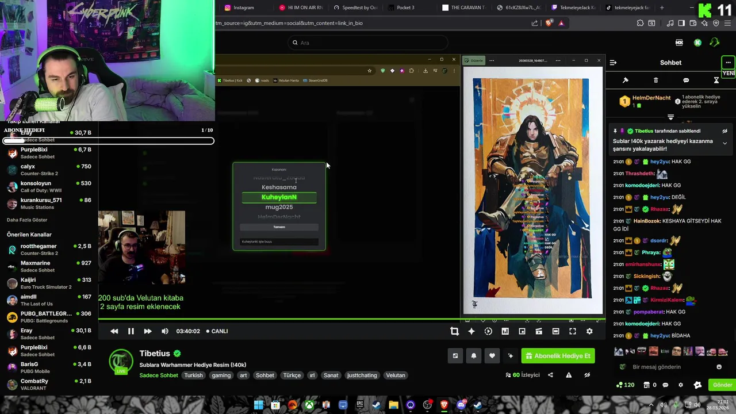Viewport: 736px width, 414px height.
Task: Open the user avatar profile icon
Action: pos(715,43)
